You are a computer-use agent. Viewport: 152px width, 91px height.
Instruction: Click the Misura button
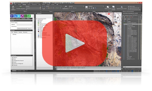click(29, 28)
